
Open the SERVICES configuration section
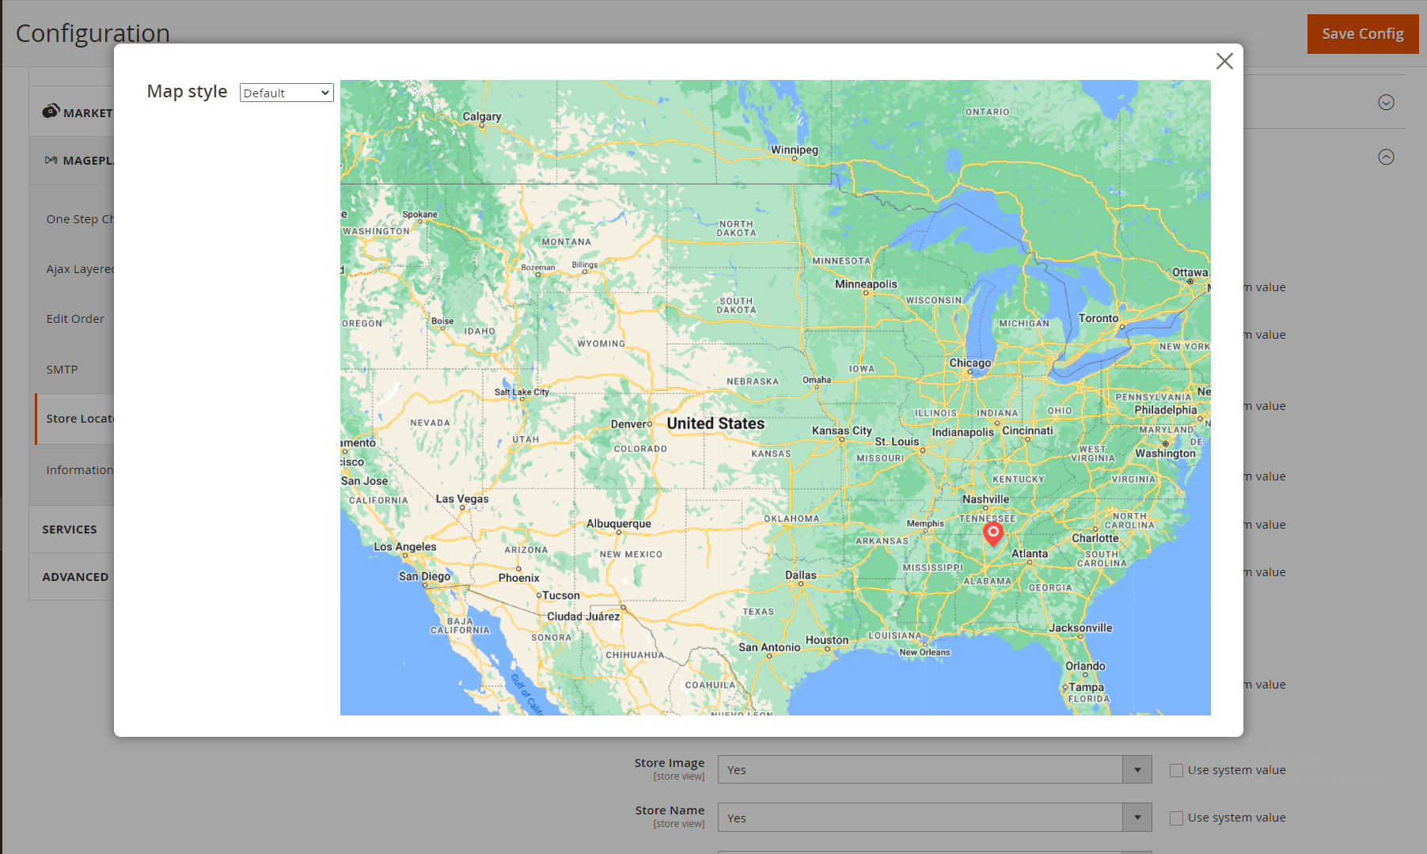click(x=70, y=529)
